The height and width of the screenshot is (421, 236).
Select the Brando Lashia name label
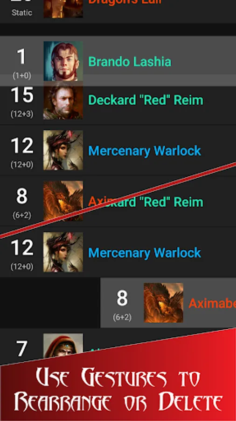pos(130,61)
